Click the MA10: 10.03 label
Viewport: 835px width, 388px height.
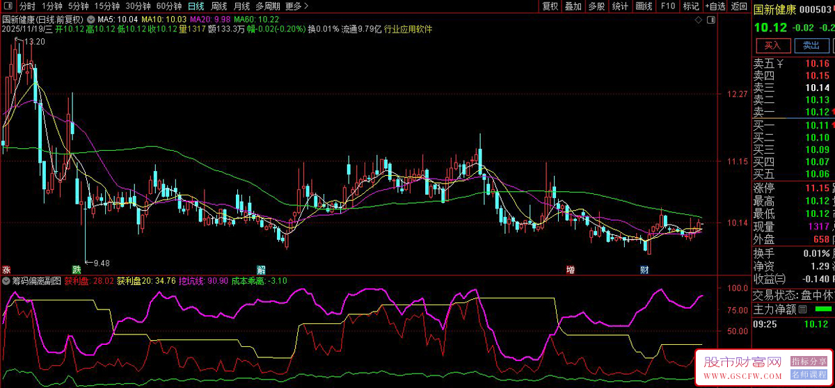(x=164, y=19)
